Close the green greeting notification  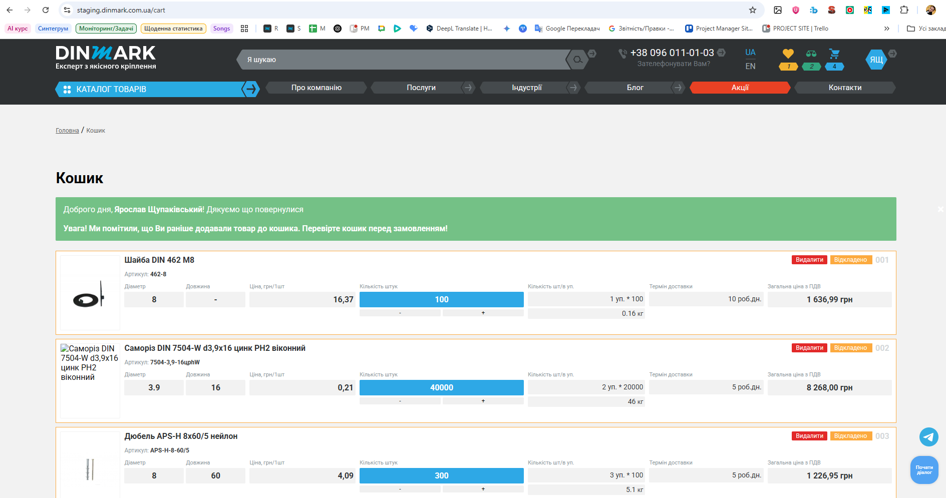point(940,209)
